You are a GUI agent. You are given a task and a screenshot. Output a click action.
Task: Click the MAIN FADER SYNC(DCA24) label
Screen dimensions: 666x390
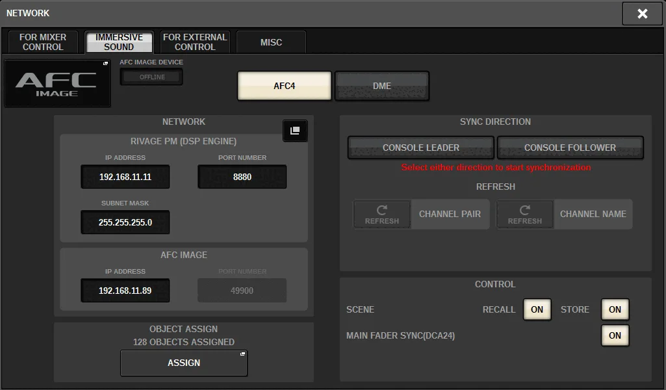point(400,335)
